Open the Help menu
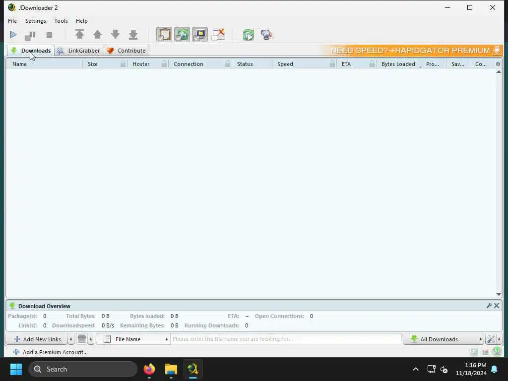Viewport: 508px width, 381px height. 82,21
